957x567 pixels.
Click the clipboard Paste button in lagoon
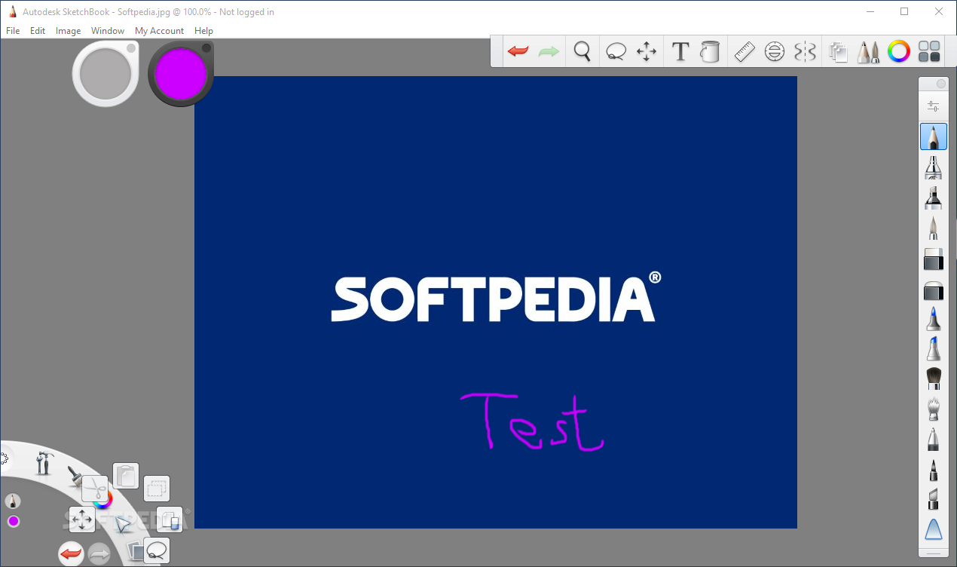[126, 477]
